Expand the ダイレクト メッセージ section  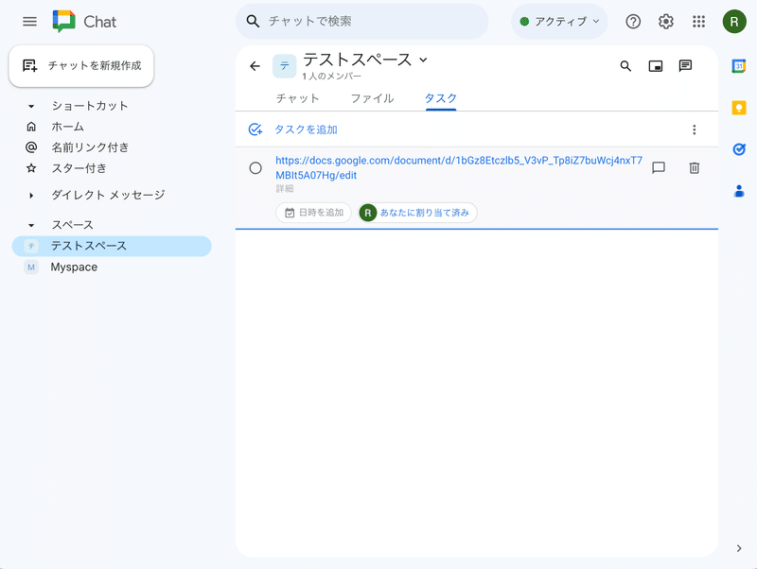pyautogui.click(x=31, y=196)
